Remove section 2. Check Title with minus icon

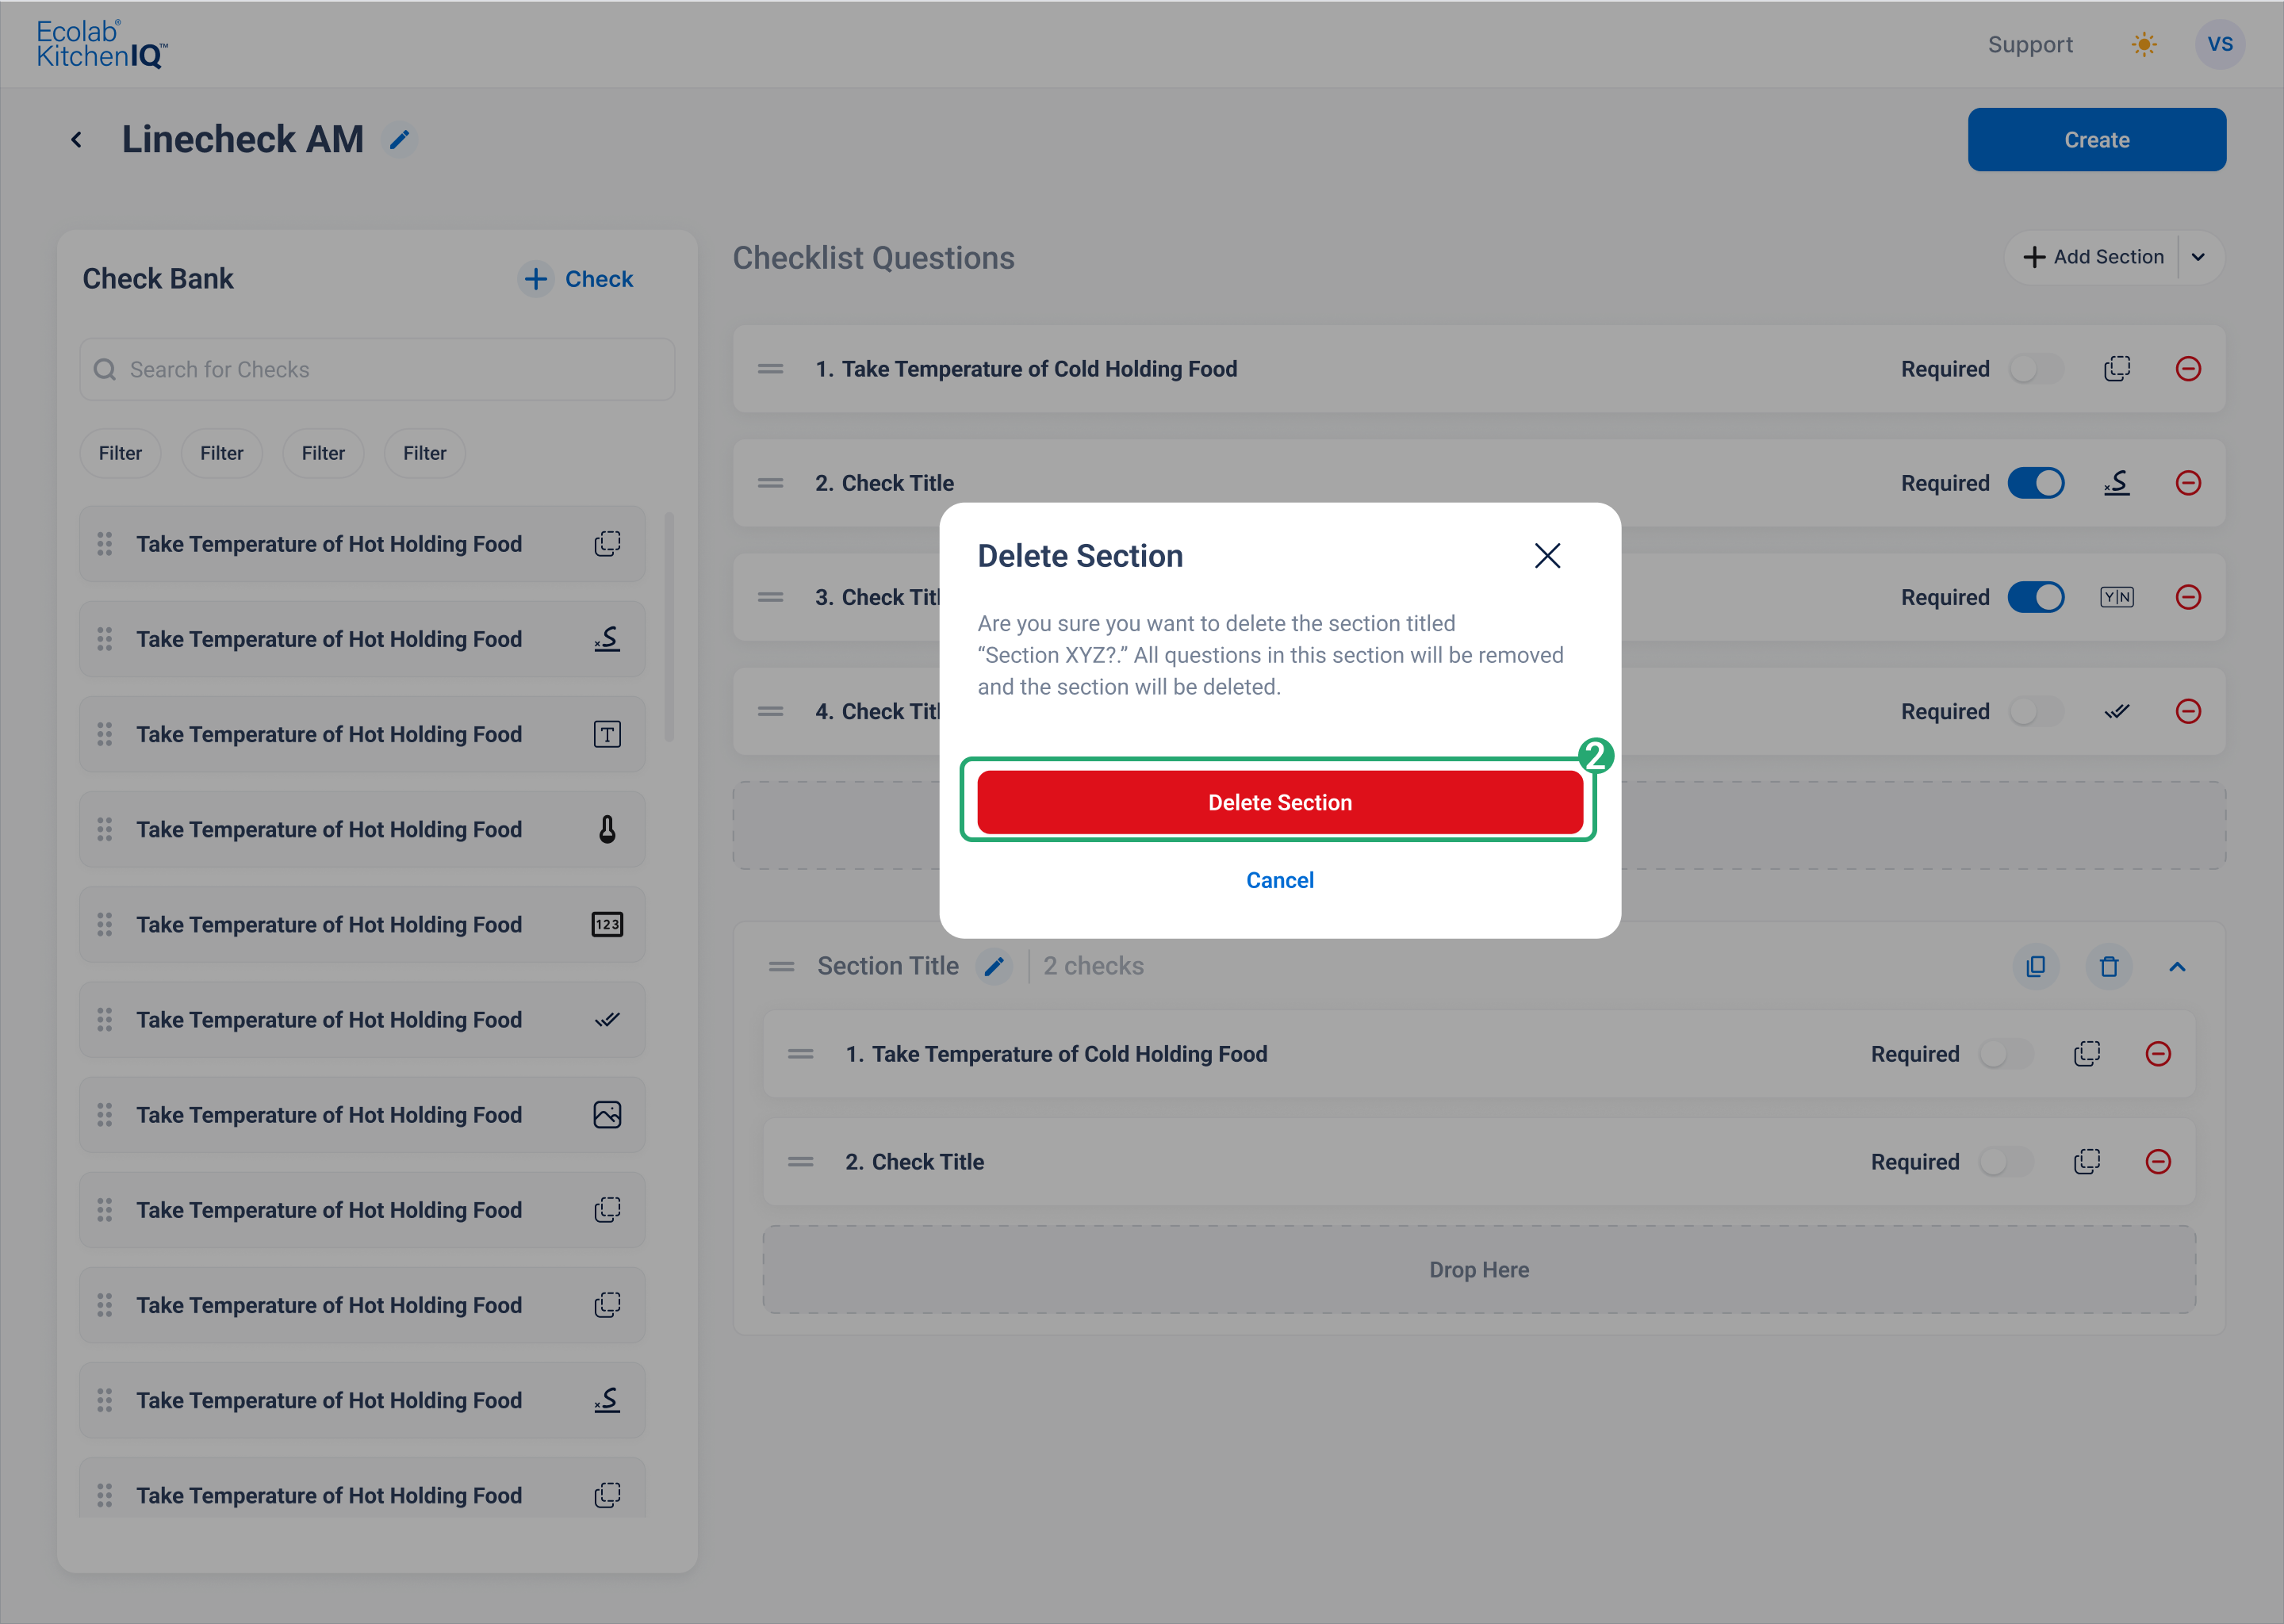(x=2158, y=1162)
